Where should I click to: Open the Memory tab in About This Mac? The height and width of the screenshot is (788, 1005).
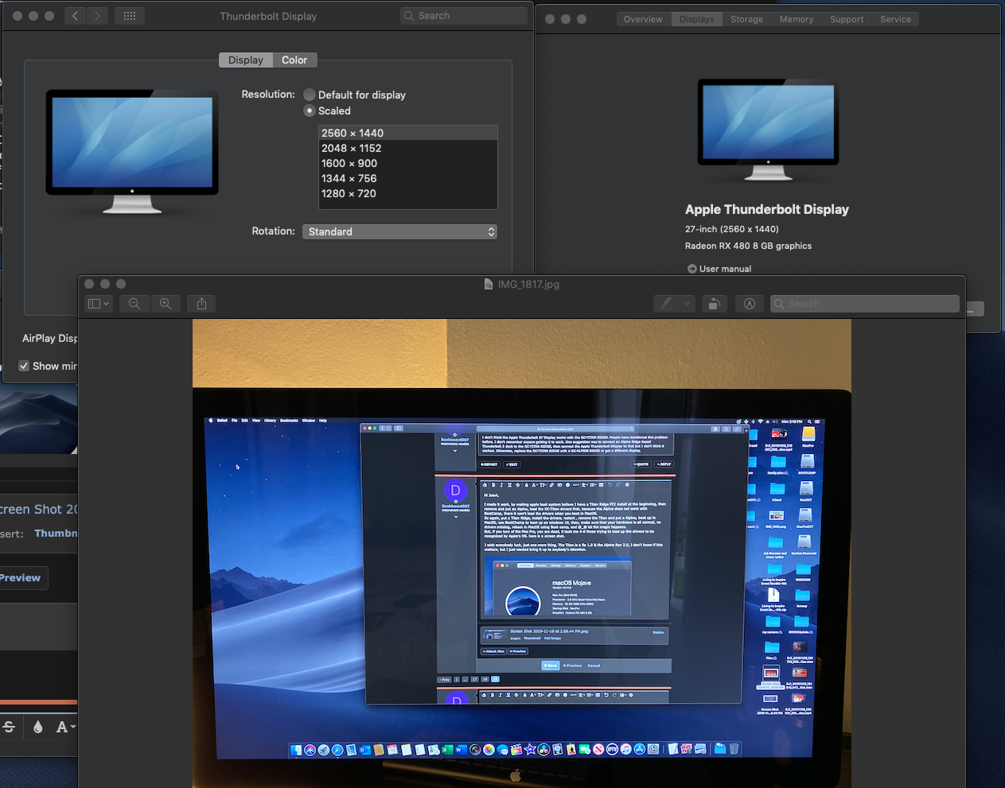pos(797,19)
